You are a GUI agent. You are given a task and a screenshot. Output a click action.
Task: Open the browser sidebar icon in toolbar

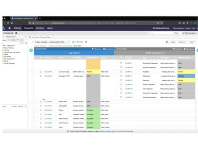(184, 23)
